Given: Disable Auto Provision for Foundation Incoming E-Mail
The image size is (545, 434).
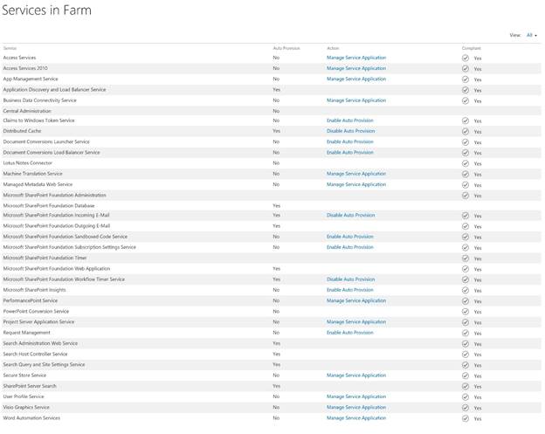Looking at the screenshot, I should pos(350,215).
